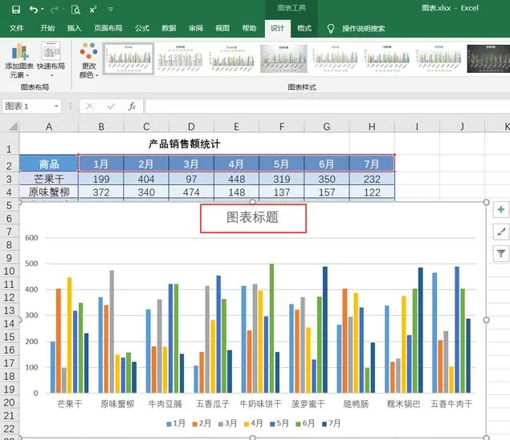Click cell with 芒果干
The height and width of the screenshot is (440, 510).
(x=49, y=179)
